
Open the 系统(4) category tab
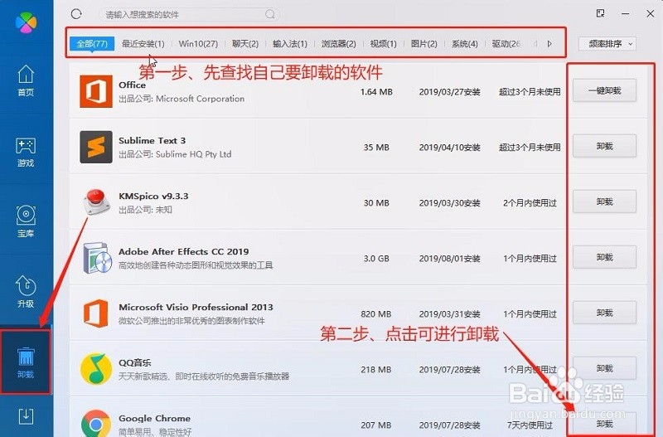pyautogui.click(x=464, y=44)
